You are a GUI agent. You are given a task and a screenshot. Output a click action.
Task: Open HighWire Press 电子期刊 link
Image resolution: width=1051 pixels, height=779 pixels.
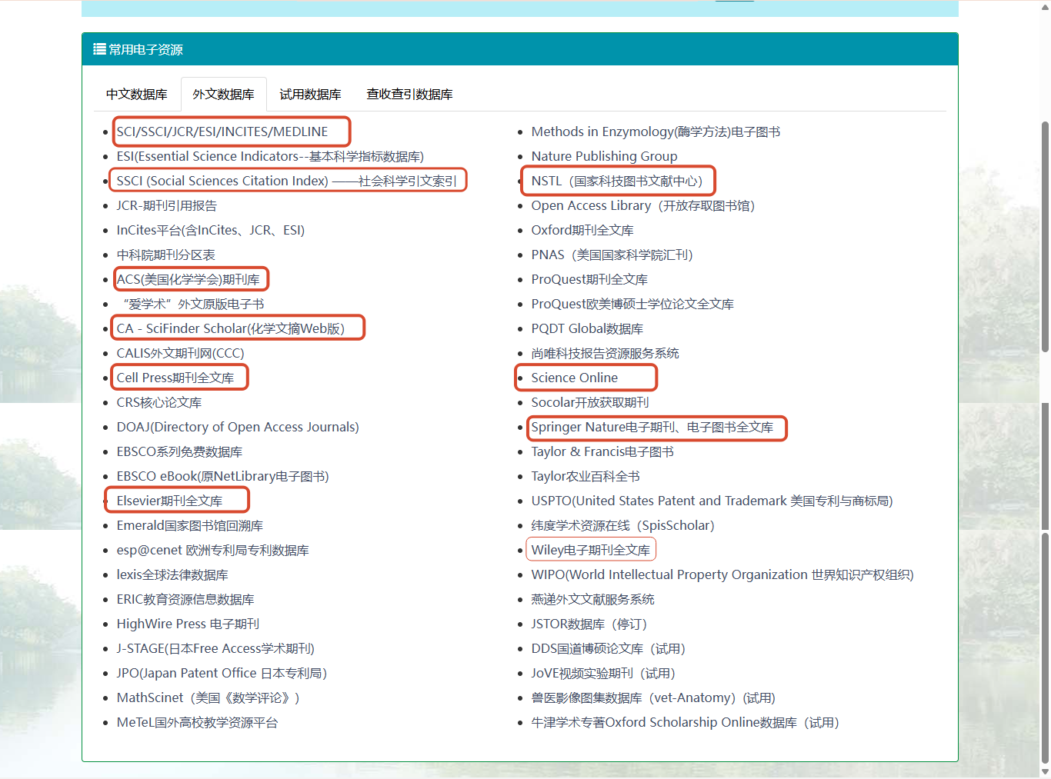pyautogui.click(x=188, y=624)
